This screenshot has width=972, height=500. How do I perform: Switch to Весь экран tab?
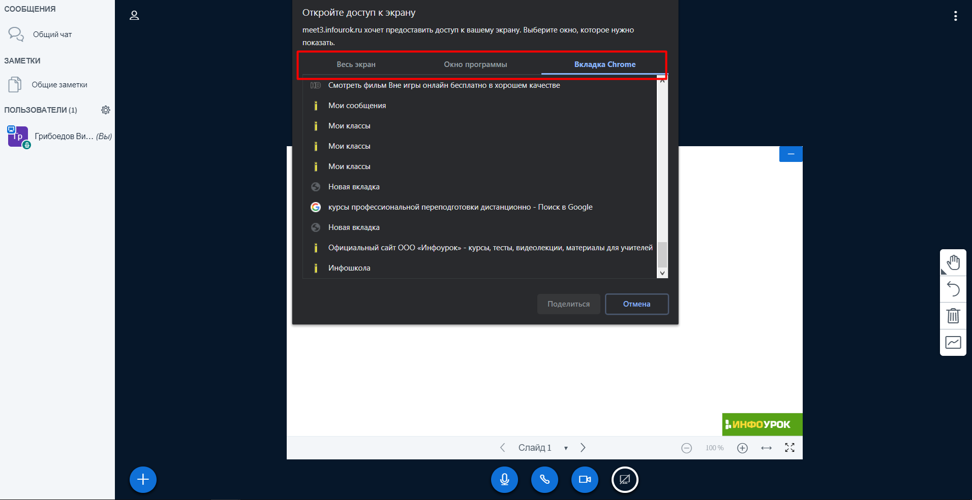click(356, 64)
